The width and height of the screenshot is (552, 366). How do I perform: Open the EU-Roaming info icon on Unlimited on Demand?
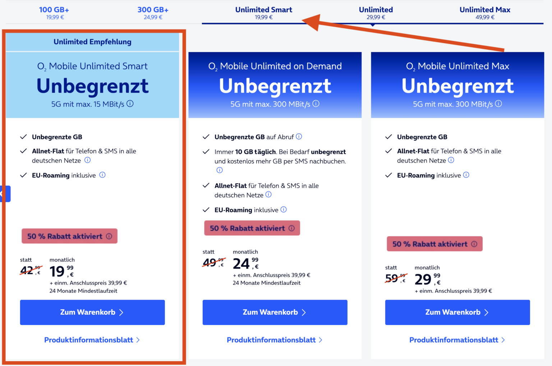(x=284, y=210)
